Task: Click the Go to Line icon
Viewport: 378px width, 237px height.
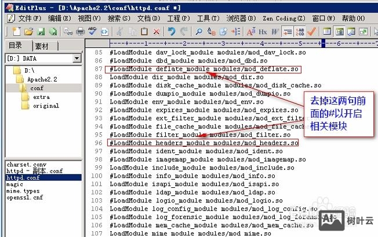Action: (x=235, y=31)
